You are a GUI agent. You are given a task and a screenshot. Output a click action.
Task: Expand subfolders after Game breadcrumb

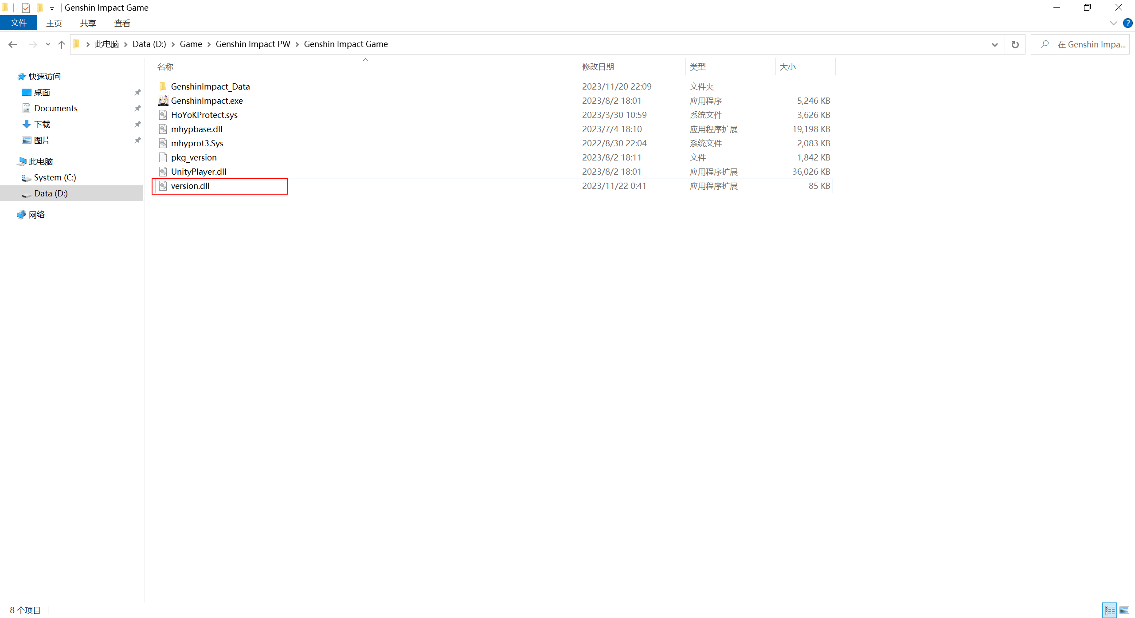pos(209,44)
